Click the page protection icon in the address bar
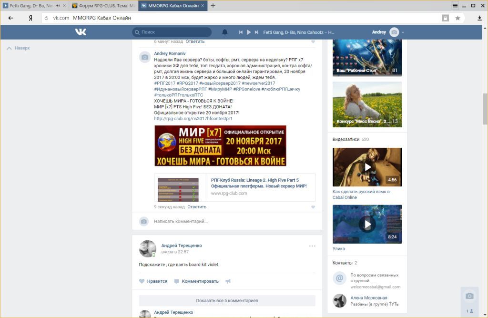This screenshot has height=318, width=488. [x=446, y=18]
